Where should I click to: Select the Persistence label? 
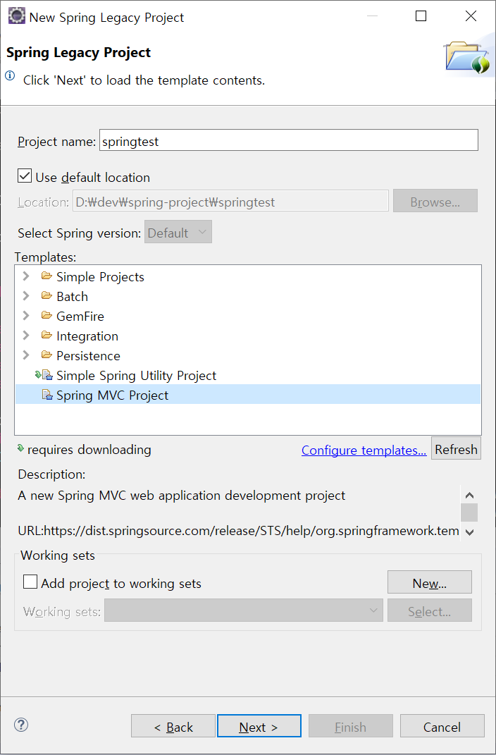point(88,355)
